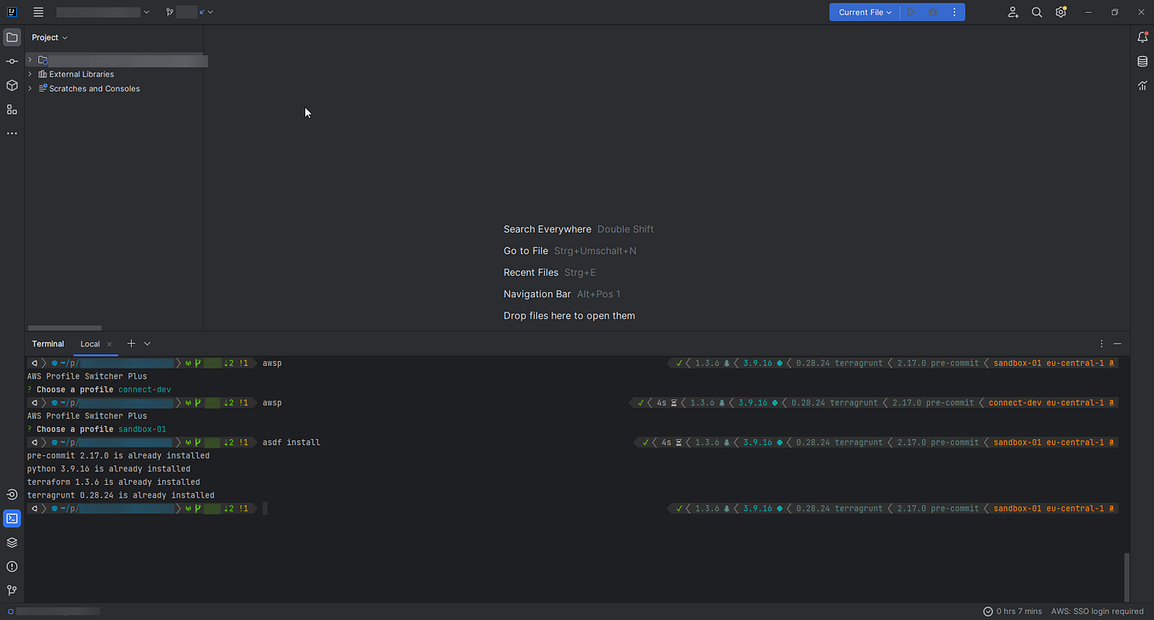Viewport: 1154px width, 620px height.
Task: Open the Database tool window
Action: coord(1142,60)
